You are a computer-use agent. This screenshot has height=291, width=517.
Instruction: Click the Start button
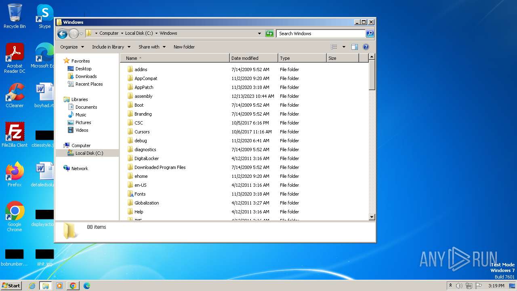[x=11, y=286]
